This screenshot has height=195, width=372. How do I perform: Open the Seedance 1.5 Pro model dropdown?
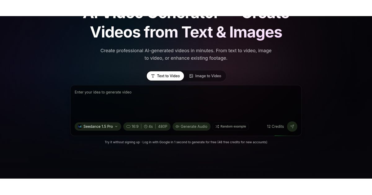[98, 126]
